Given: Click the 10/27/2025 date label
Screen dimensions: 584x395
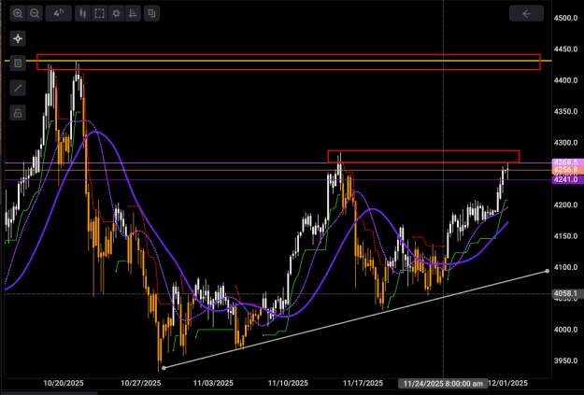Looking at the screenshot, I should 141,383.
